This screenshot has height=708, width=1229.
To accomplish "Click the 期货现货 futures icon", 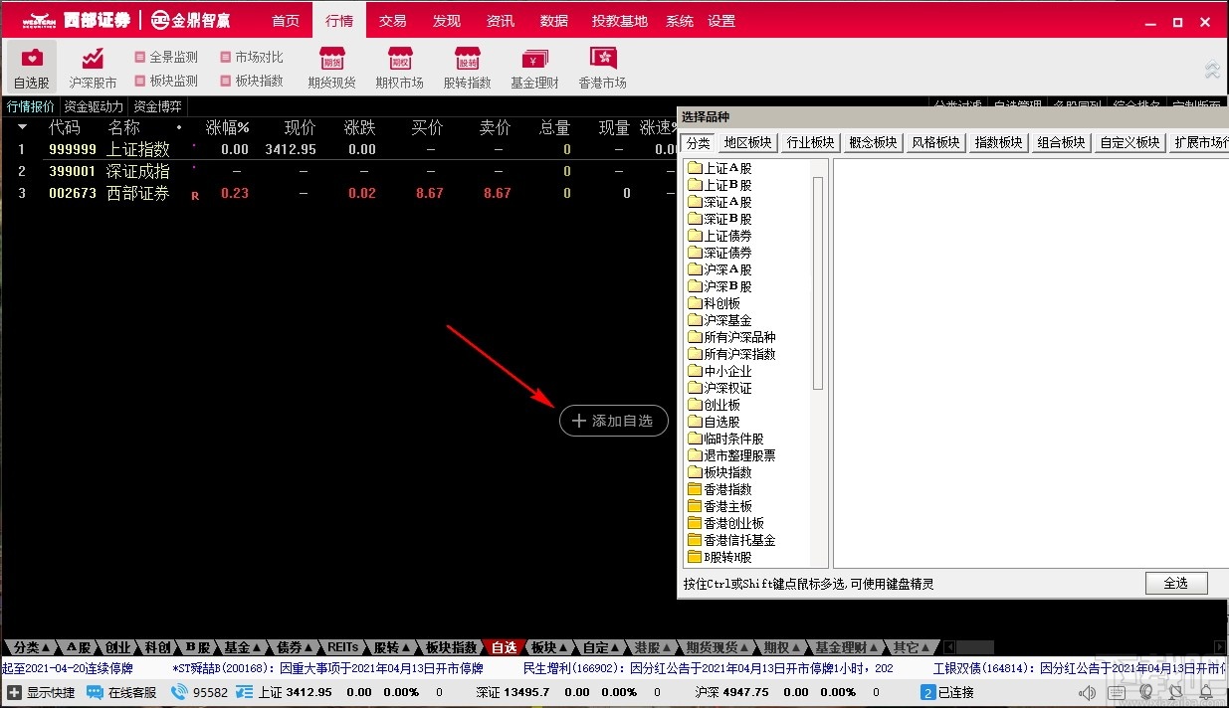I will pos(330,67).
